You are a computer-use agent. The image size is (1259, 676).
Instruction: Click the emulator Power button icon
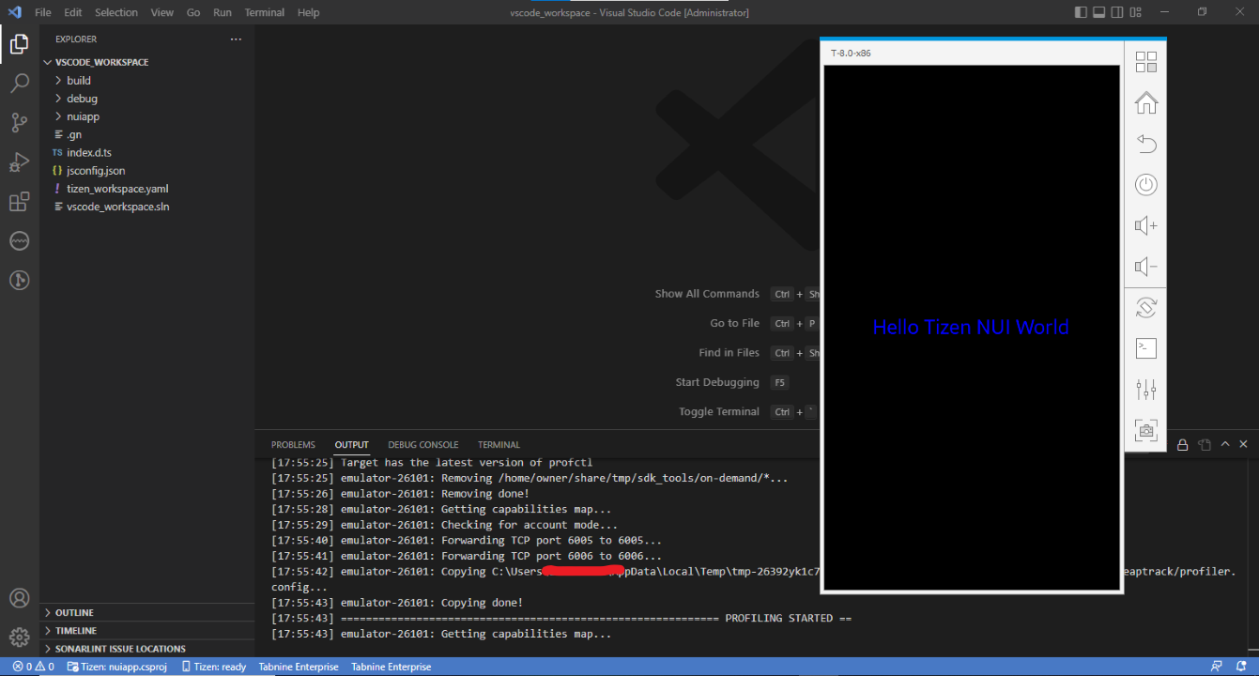point(1145,184)
